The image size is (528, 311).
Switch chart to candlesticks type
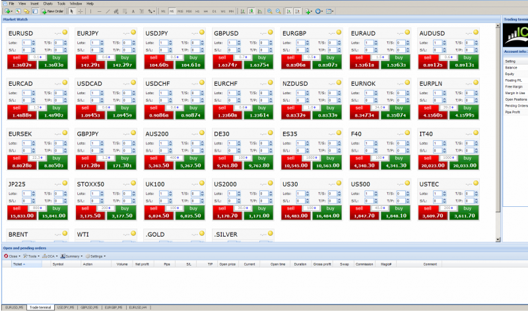[x=251, y=11]
